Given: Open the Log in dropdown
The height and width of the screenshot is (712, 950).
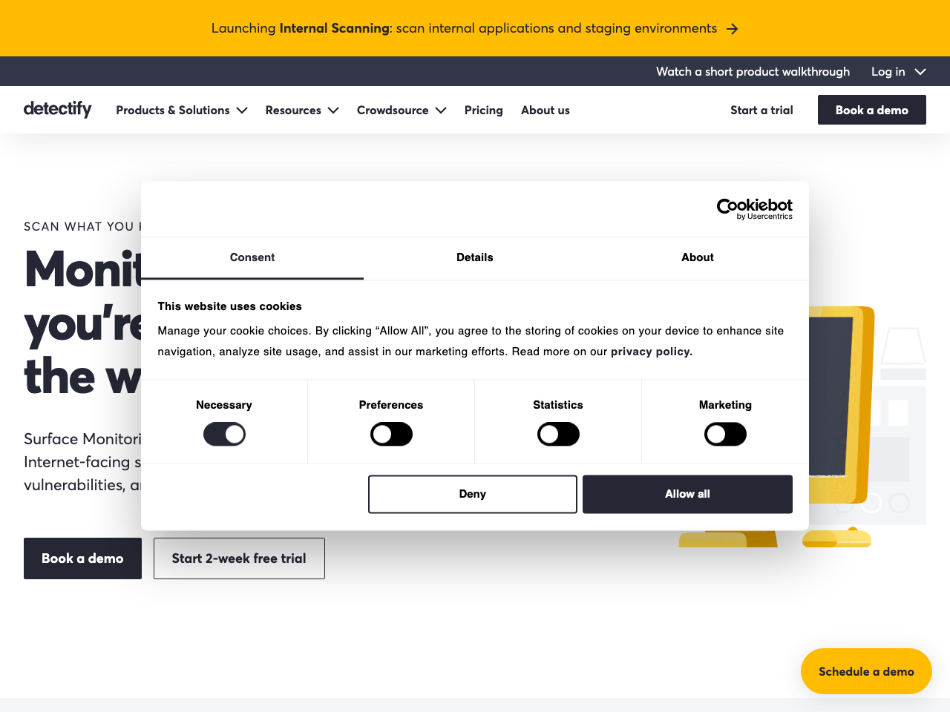Looking at the screenshot, I should (898, 71).
